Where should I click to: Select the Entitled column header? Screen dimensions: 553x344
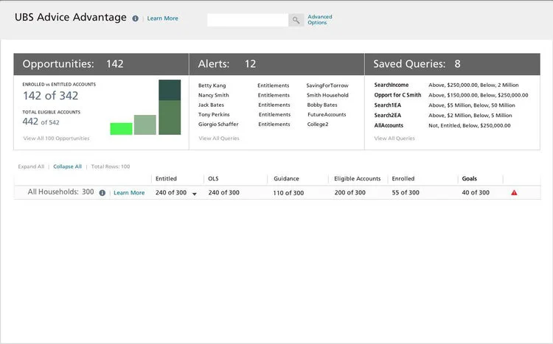coord(166,179)
